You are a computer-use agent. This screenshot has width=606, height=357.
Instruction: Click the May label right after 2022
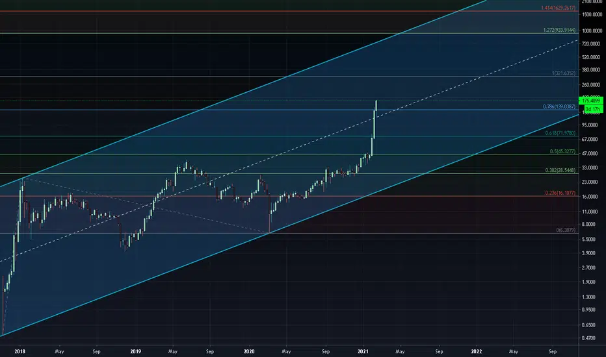513,352
